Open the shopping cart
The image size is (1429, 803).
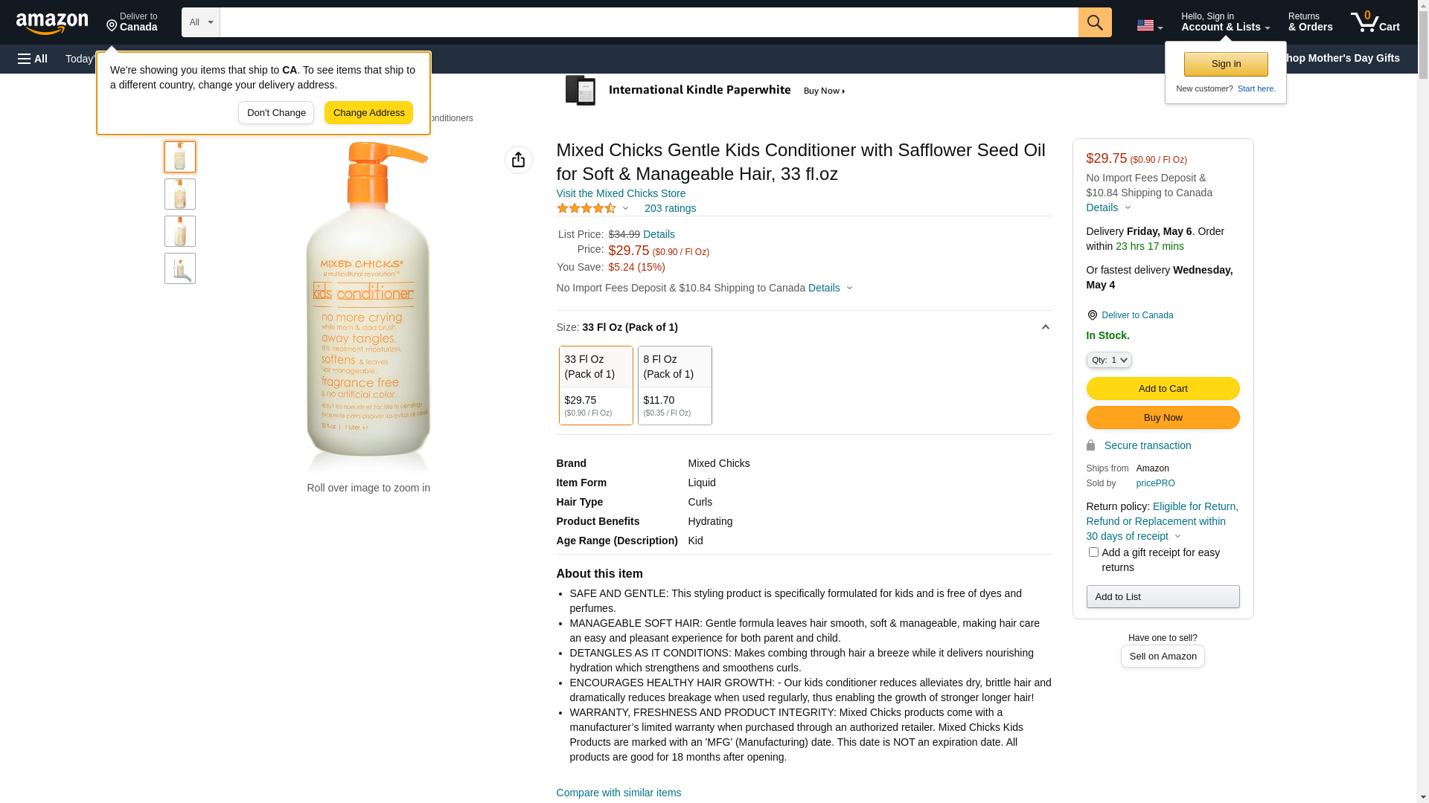click(x=1375, y=22)
